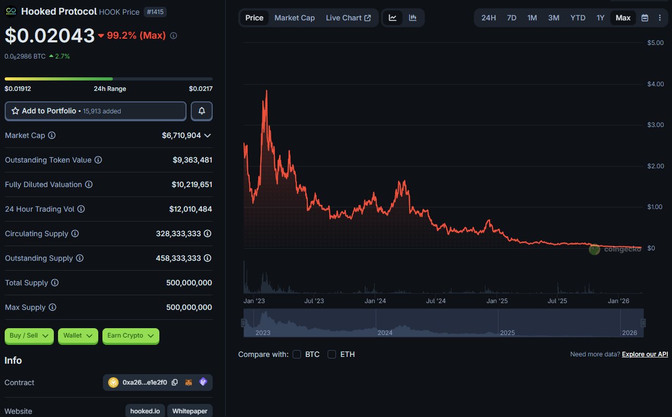The image size is (672, 417).
Task: Open the chart's three-dot more options menu
Action: coord(659,18)
